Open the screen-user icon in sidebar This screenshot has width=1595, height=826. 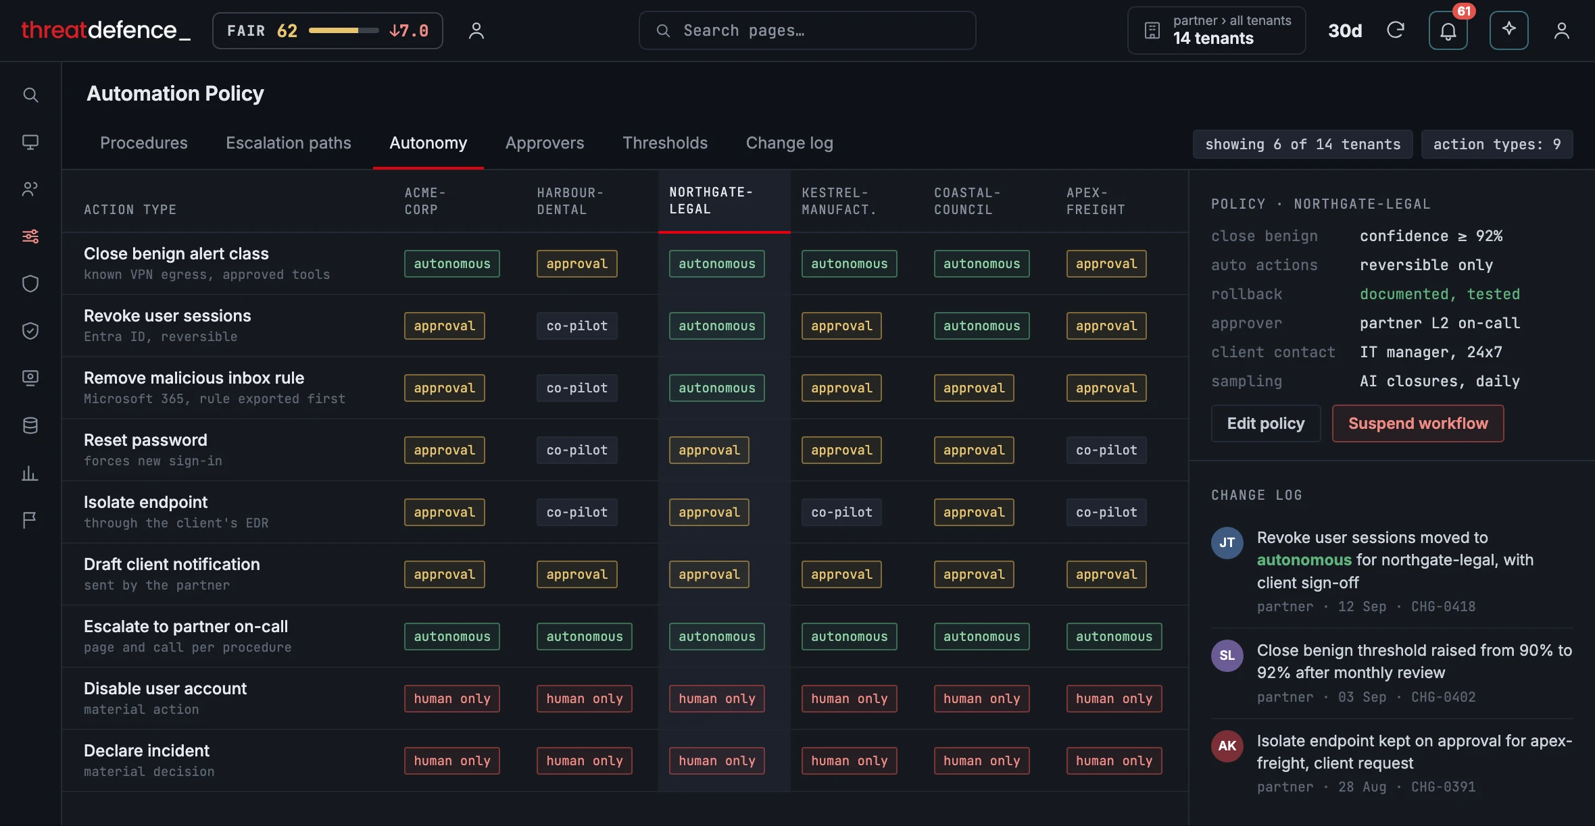30,378
